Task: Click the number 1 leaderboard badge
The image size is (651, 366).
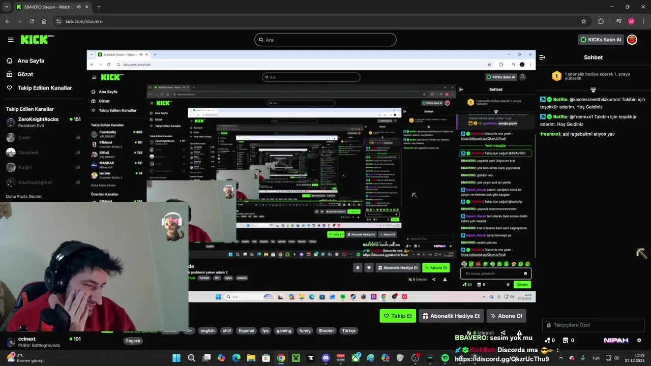Action: pos(557,76)
